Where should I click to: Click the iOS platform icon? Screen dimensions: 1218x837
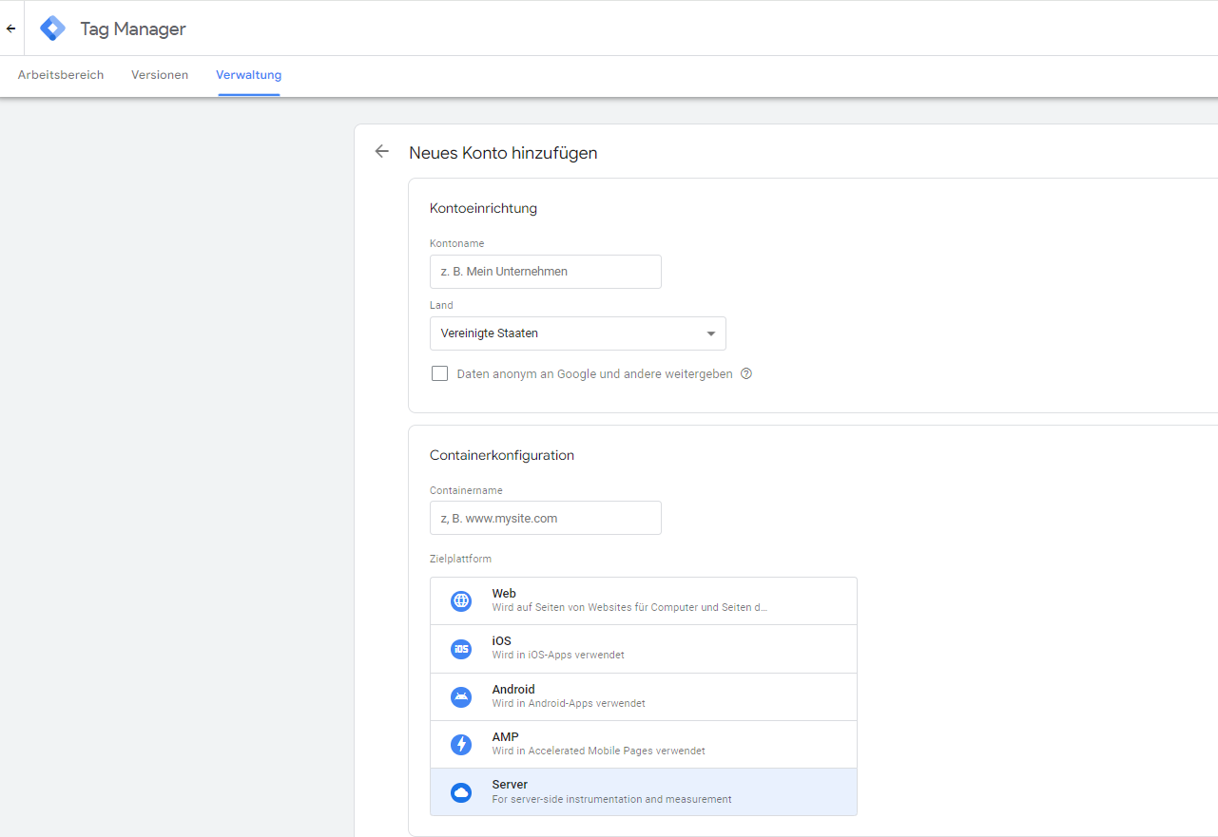[461, 649]
